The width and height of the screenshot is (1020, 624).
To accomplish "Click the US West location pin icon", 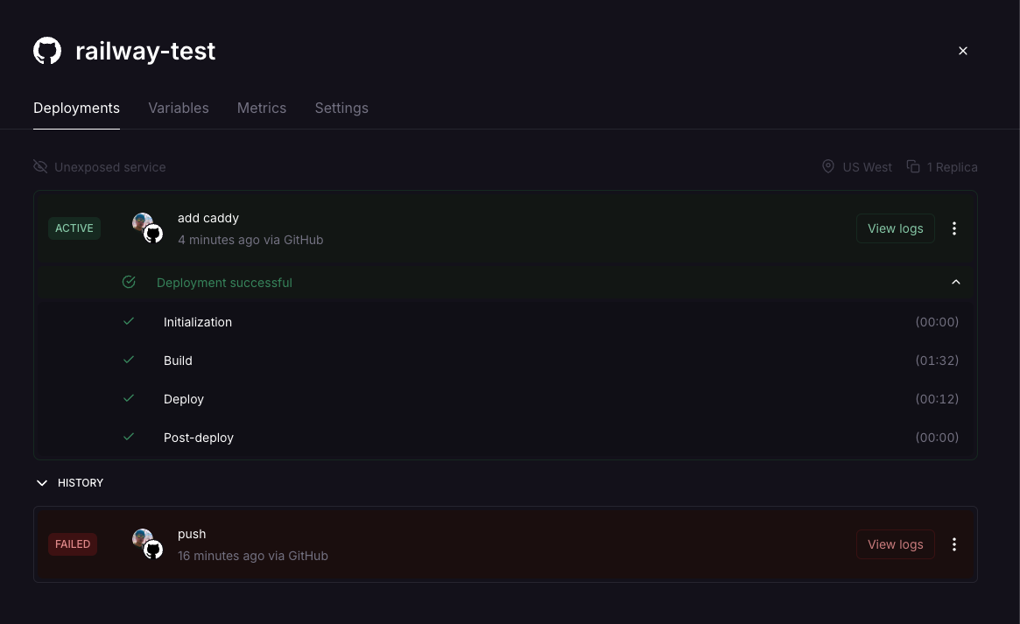I will click(x=828, y=166).
